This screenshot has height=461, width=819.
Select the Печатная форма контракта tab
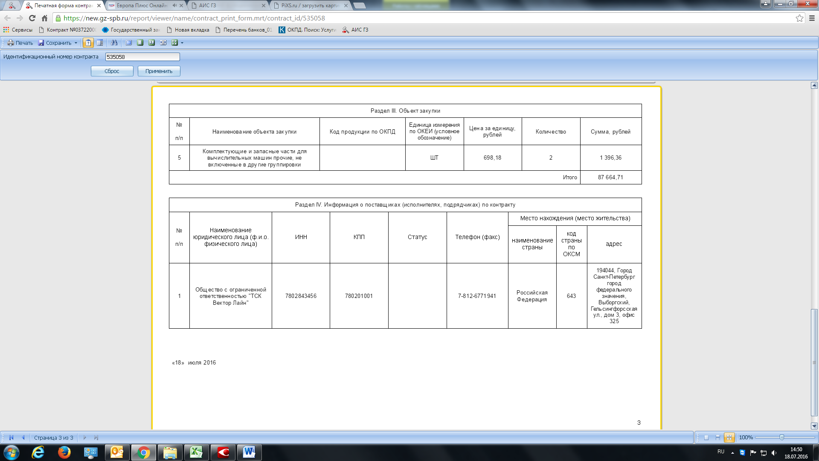[x=63, y=6]
